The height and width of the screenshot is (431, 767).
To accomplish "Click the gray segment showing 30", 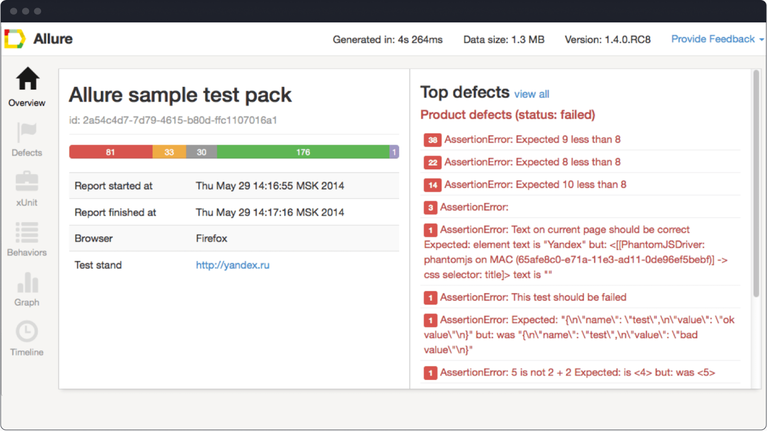I will [x=201, y=152].
